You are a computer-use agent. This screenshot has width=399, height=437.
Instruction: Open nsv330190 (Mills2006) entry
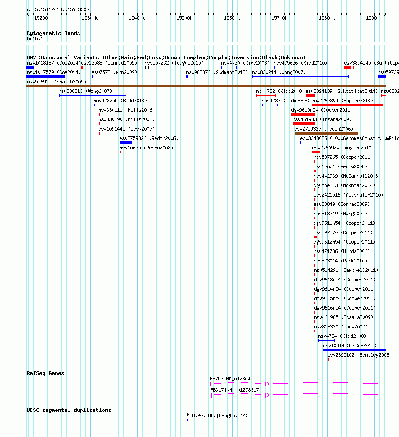(x=126, y=120)
